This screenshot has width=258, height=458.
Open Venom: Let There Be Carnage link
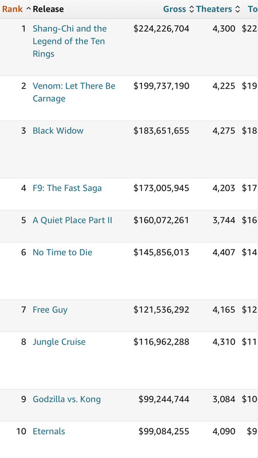74,92
